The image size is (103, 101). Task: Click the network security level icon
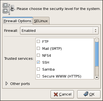point(9,9)
